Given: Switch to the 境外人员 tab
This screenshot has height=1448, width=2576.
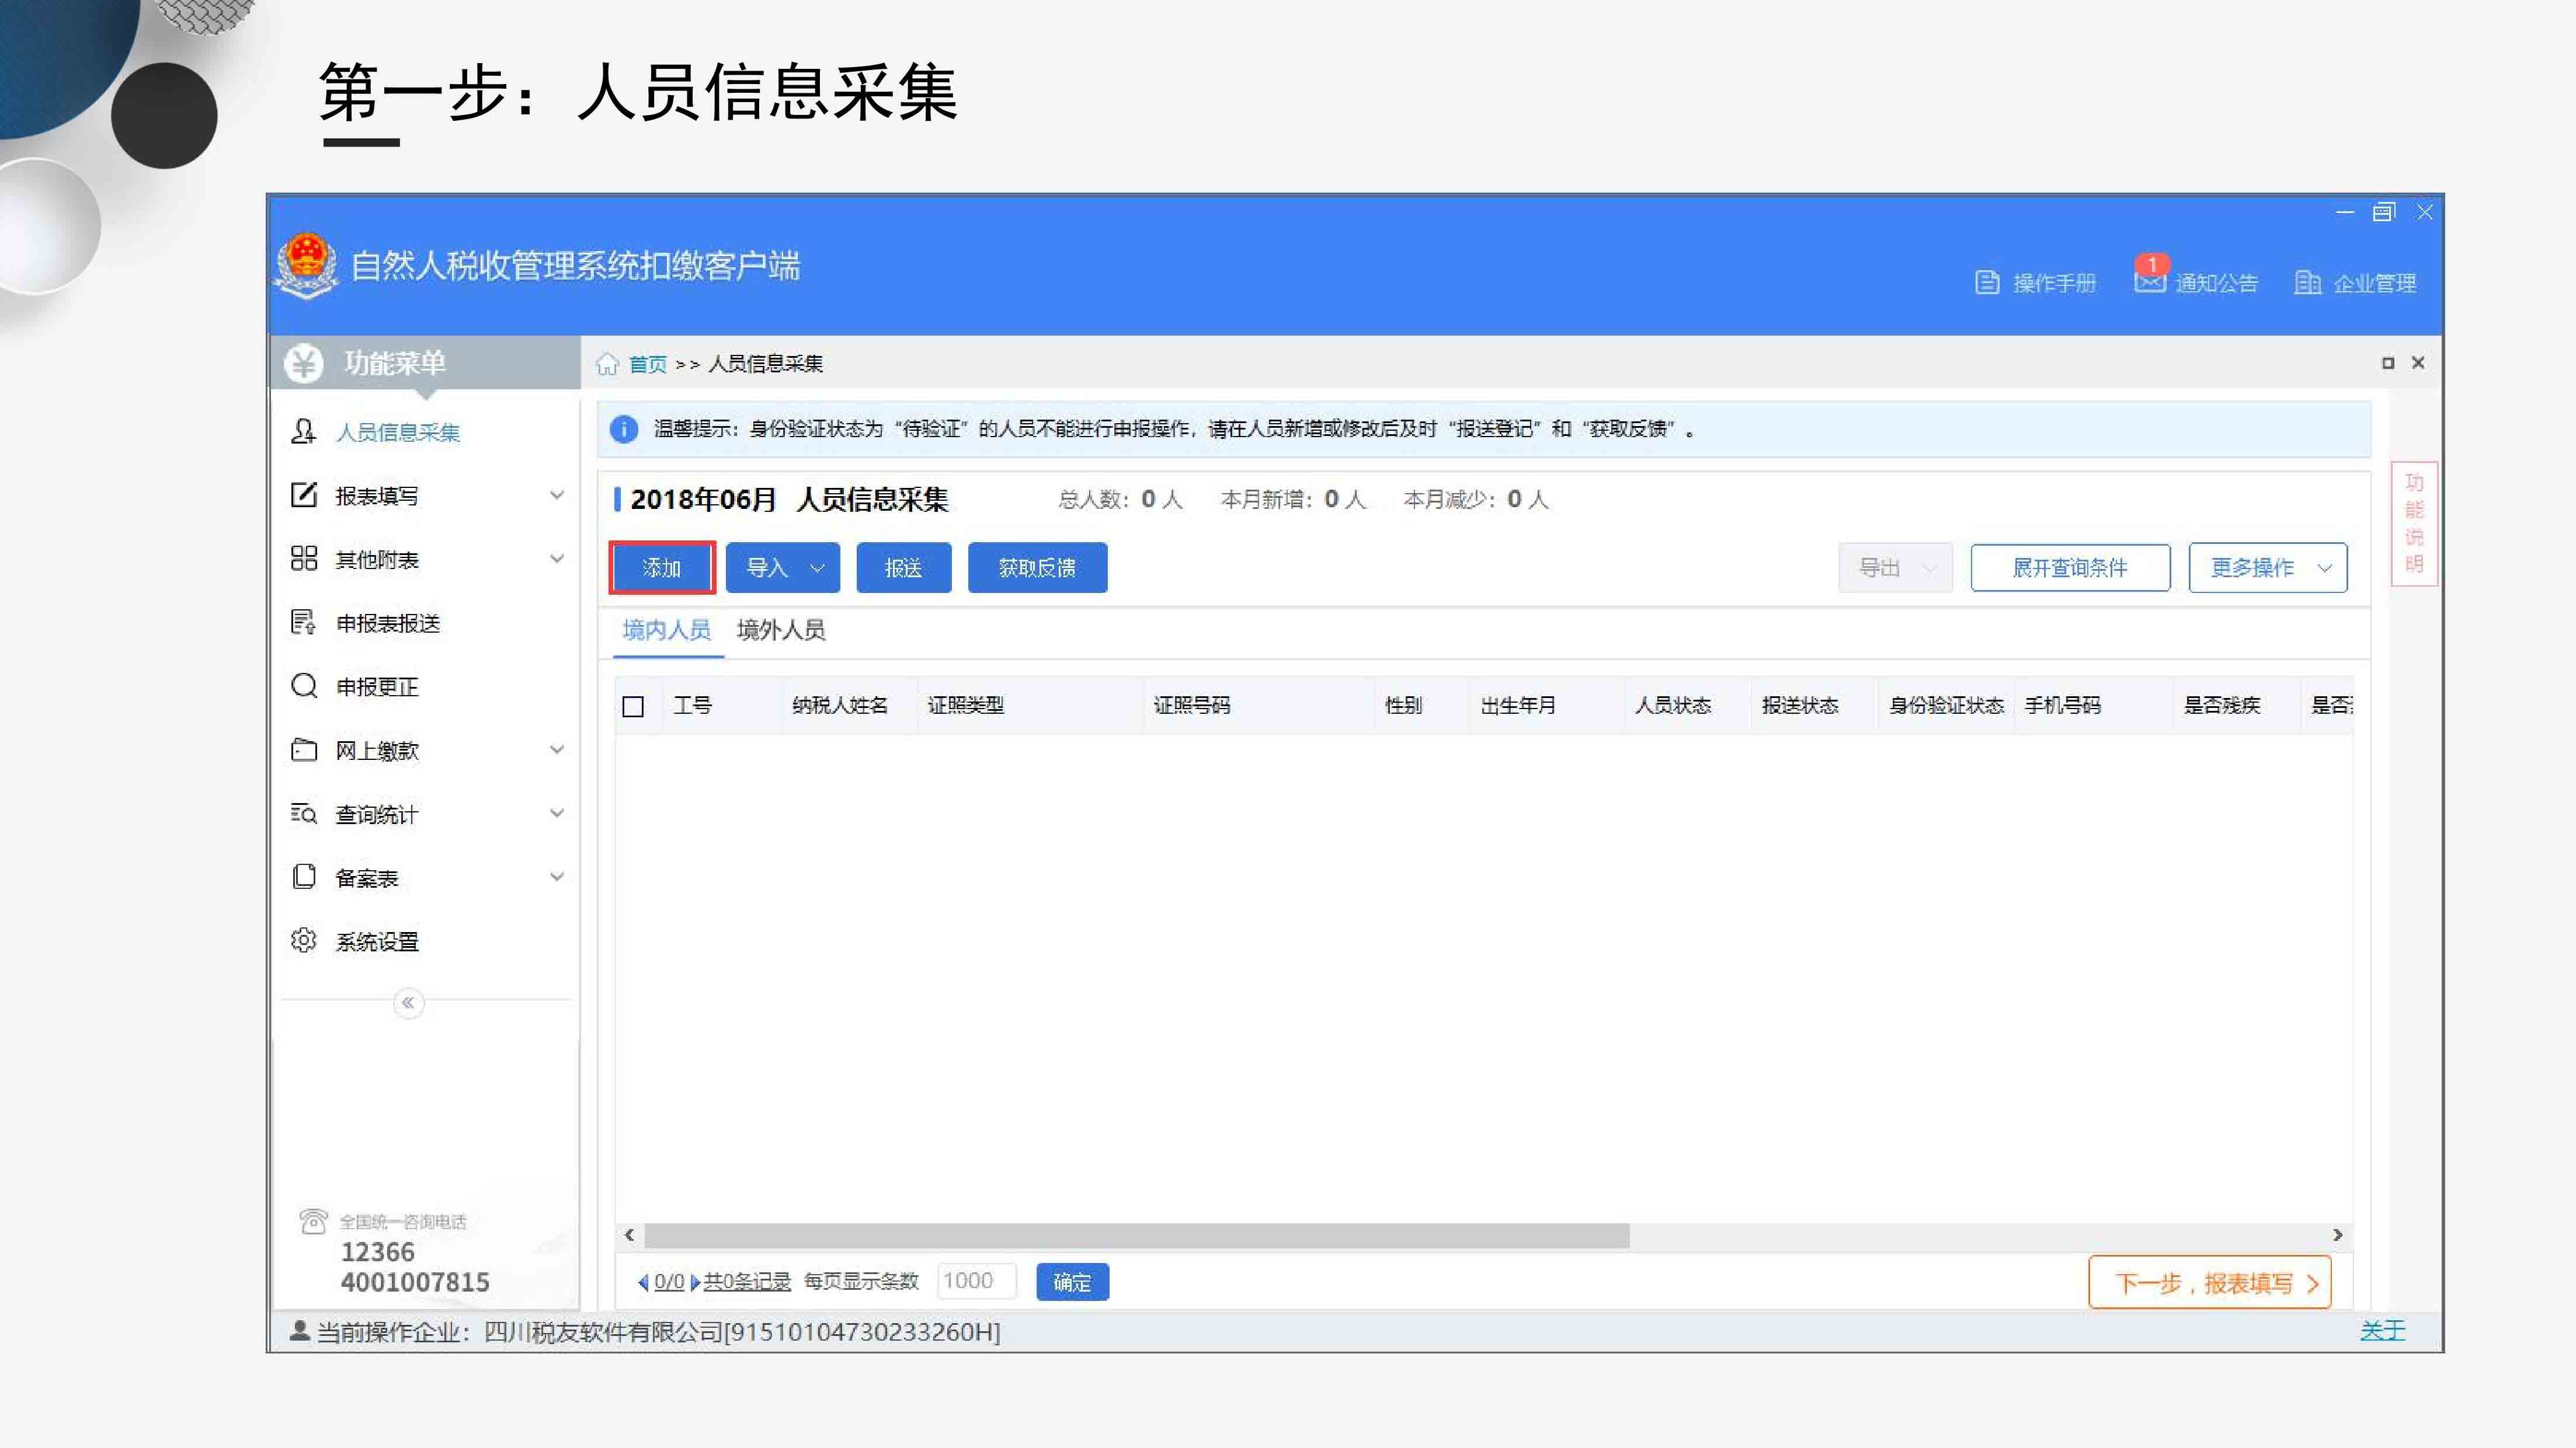Looking at the screenshot, I should [x=781, y=630].
